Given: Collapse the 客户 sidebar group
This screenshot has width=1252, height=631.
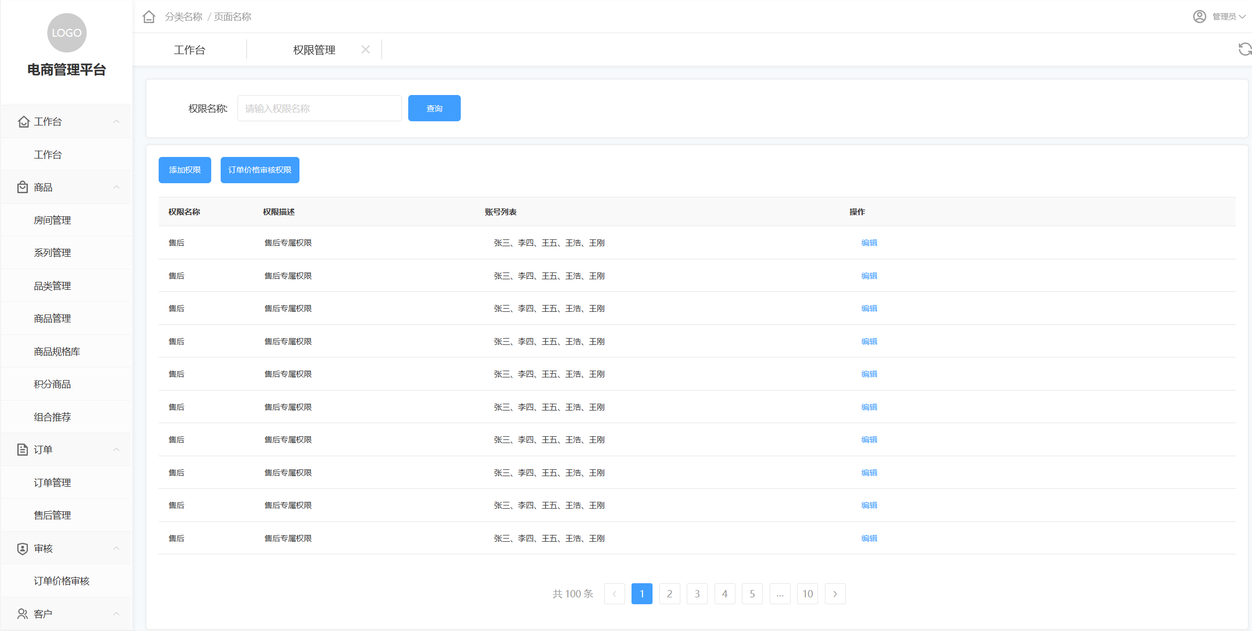Looking at the screenshot, I should point(117,614).
